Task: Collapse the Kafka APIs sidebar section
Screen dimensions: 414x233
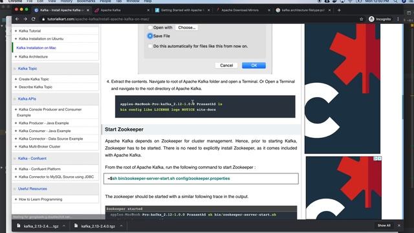Action: pos(15,99)
